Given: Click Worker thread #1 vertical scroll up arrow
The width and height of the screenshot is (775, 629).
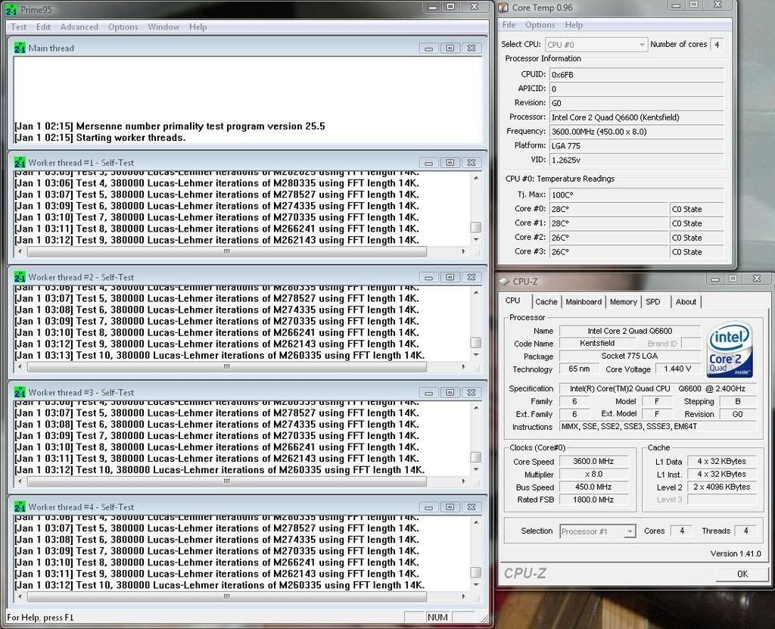Looking at the screenshot, I should (x=476, y=178).
